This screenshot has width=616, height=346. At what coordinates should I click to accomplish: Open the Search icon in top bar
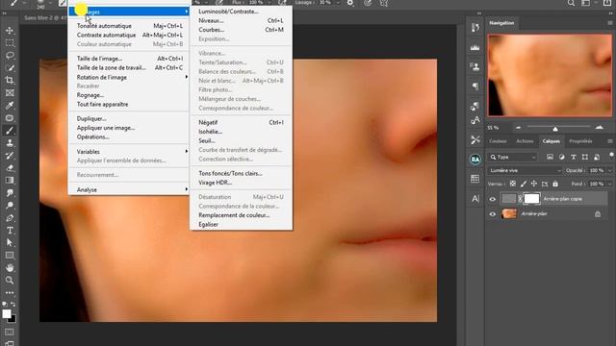[571, 3]
